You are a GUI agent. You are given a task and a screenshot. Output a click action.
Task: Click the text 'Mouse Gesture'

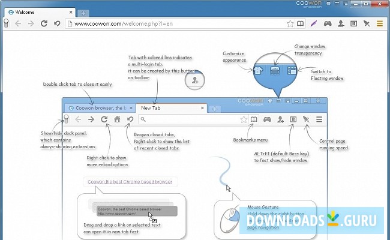tap(263, 207)
